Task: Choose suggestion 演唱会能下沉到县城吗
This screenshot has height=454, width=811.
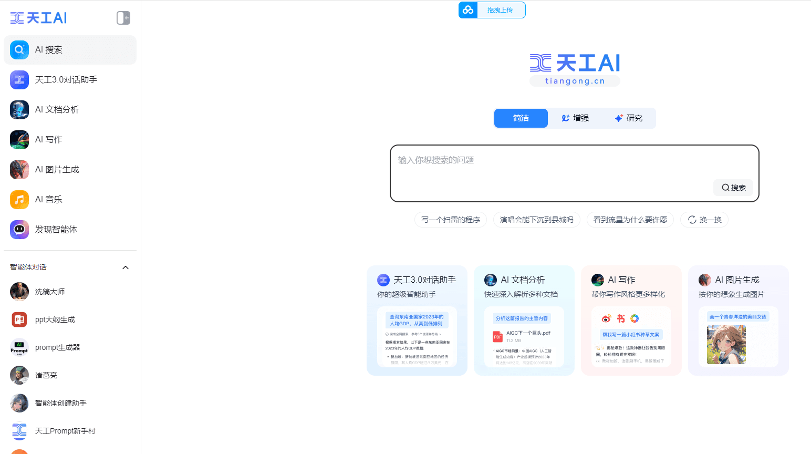Action: [x=537, y=220]
